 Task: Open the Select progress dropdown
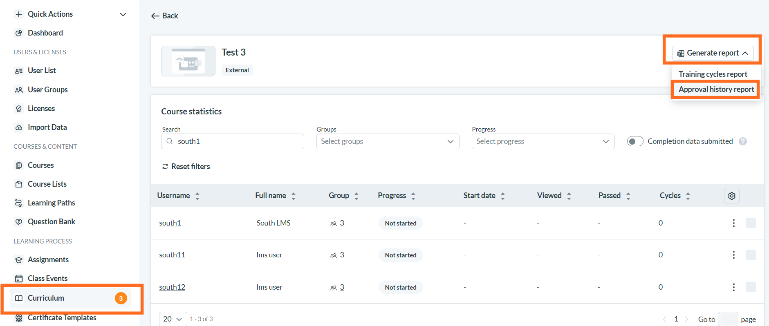[x=543, y=141]
